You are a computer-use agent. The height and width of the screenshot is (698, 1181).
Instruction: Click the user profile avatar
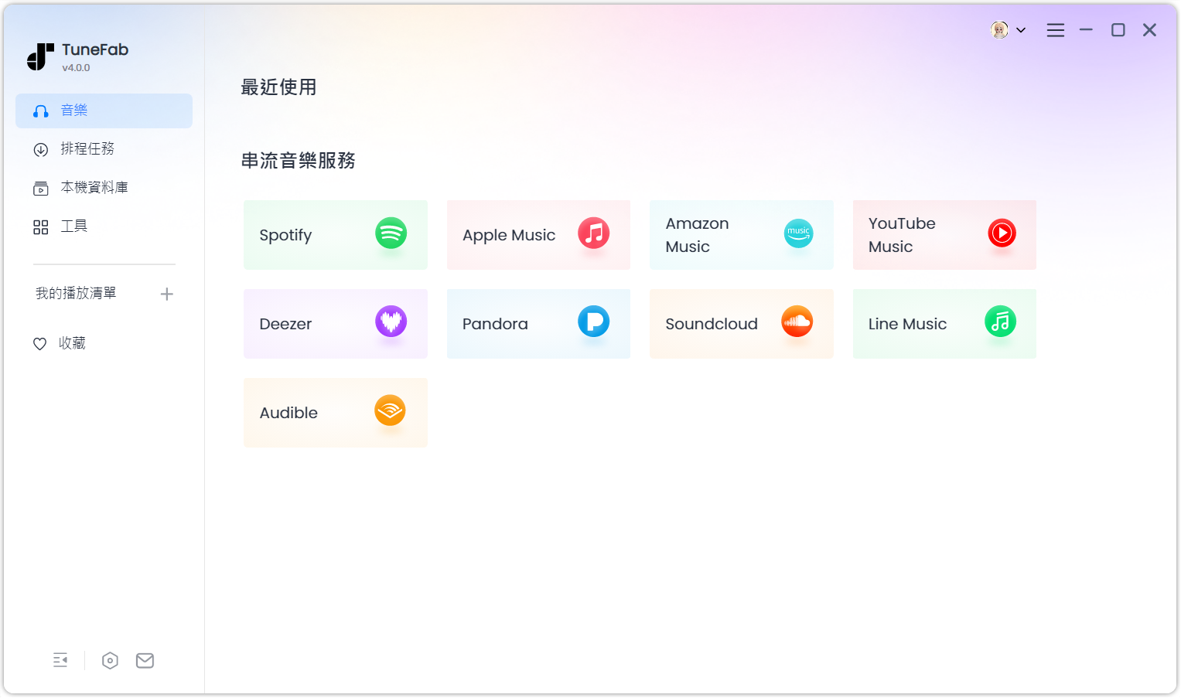(x=999, y=30)
